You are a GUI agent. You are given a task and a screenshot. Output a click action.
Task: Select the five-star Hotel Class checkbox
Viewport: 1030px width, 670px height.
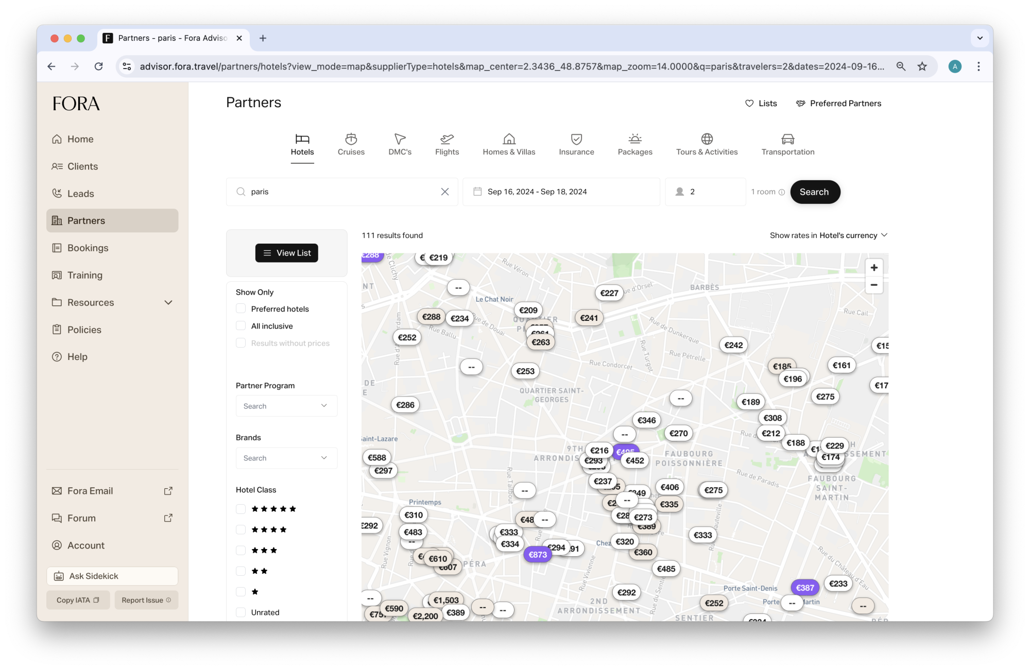[241, 509]
